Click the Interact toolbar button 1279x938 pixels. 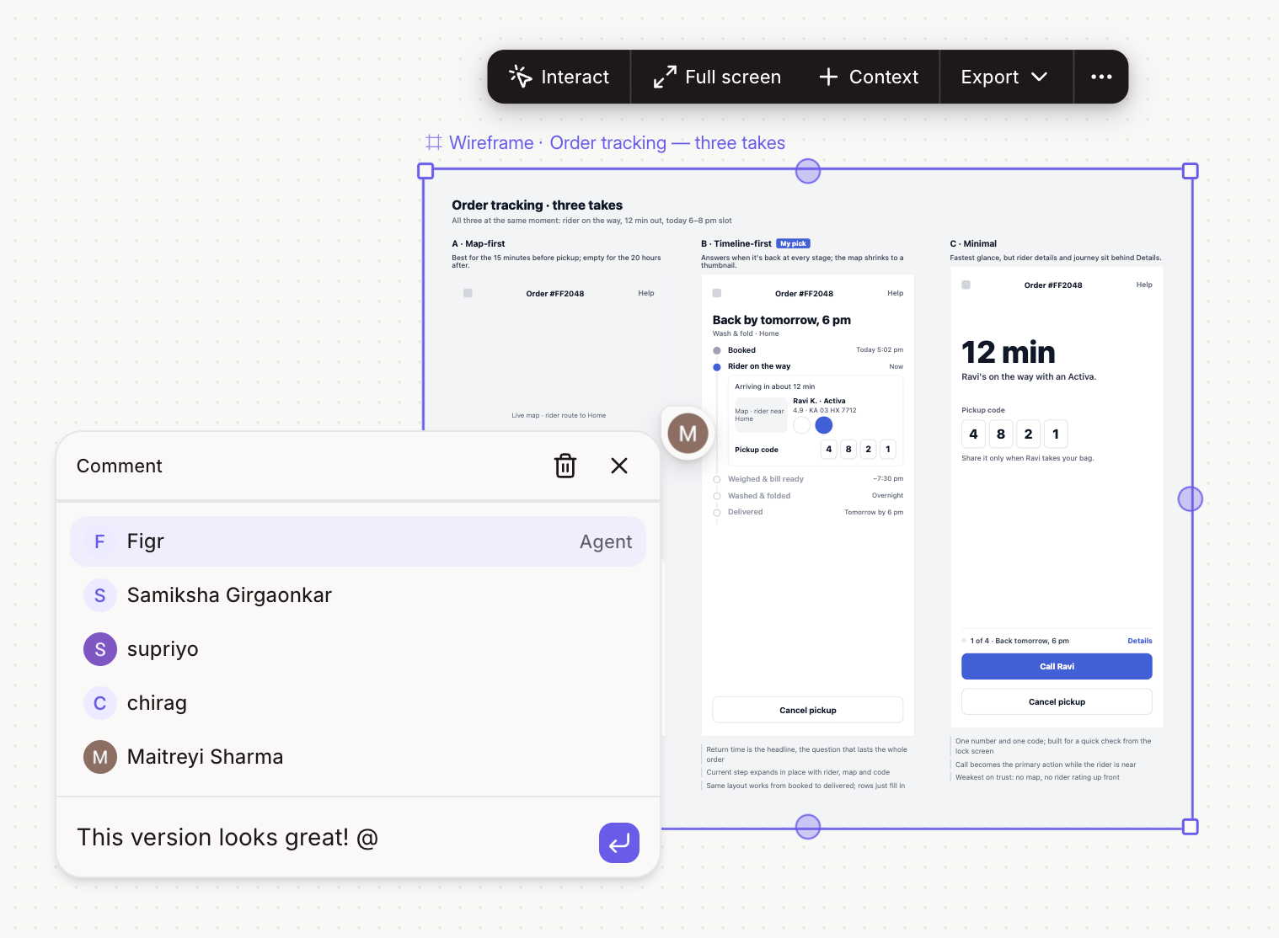(559, 77)
